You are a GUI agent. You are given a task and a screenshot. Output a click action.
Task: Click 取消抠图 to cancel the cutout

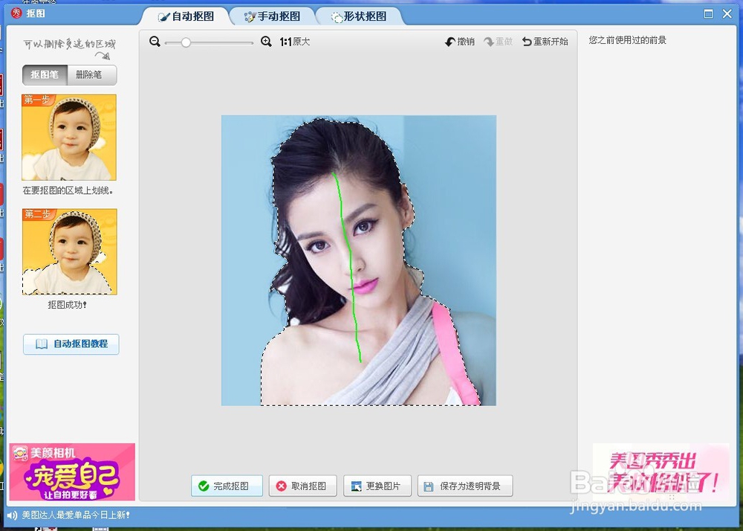click(302, 486)
